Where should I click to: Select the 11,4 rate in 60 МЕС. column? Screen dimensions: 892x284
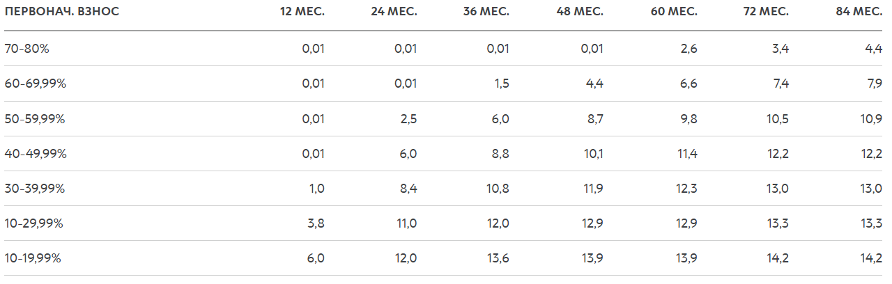686,154
